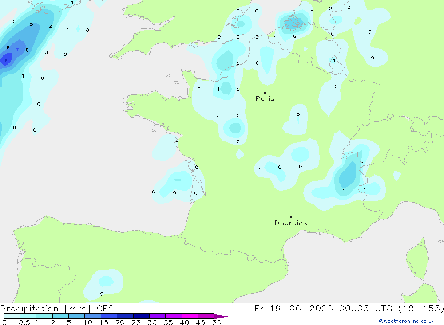Click the Paris location dot marker
This screenshot has height=325, width=444.
coord(265,93)
